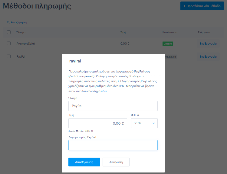Check the Αντικαταβολή row checkbox
The width and height of the screenshot is (227, 174).
pyautogui.click(x=9, y=43)
